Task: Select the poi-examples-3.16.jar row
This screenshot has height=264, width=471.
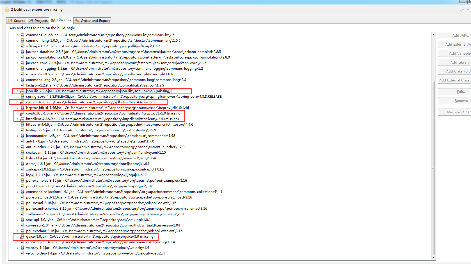Action: pos(107,181)
